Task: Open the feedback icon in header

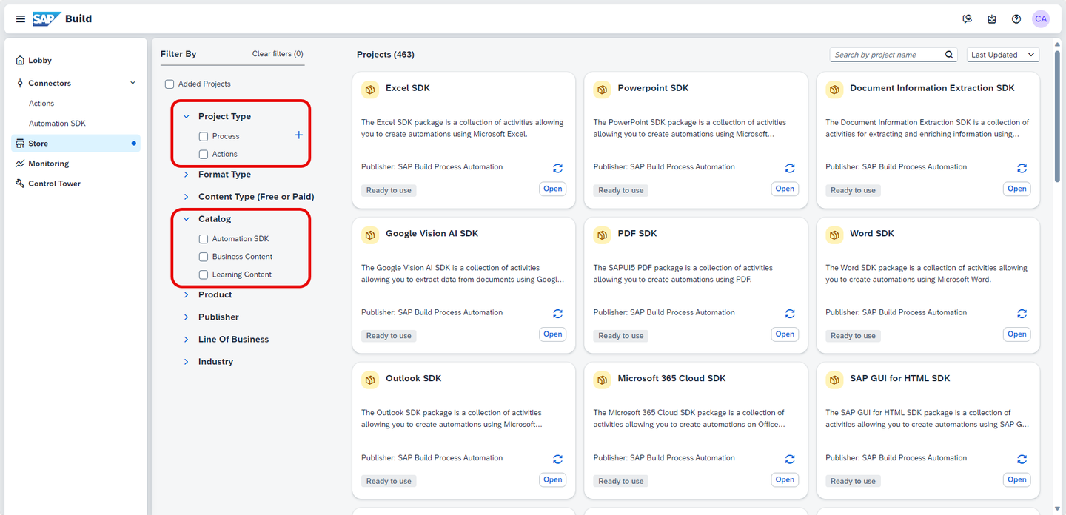Action: [967, 19]
